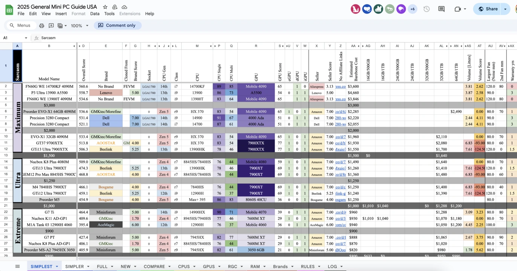Show more collaborators via +6 badge
This screenshot has width=517, height=271.
click(413, 9)
